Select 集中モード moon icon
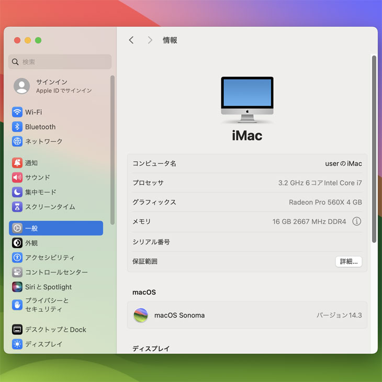Screen dimensions: 382x382 (17, 192)
